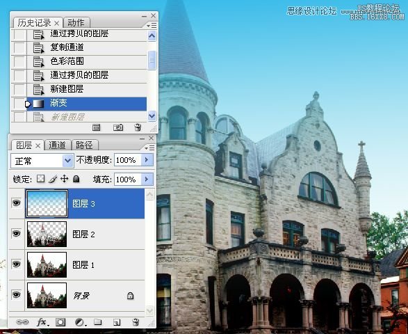Select 复制通道 history state

[x=87, y=48]
